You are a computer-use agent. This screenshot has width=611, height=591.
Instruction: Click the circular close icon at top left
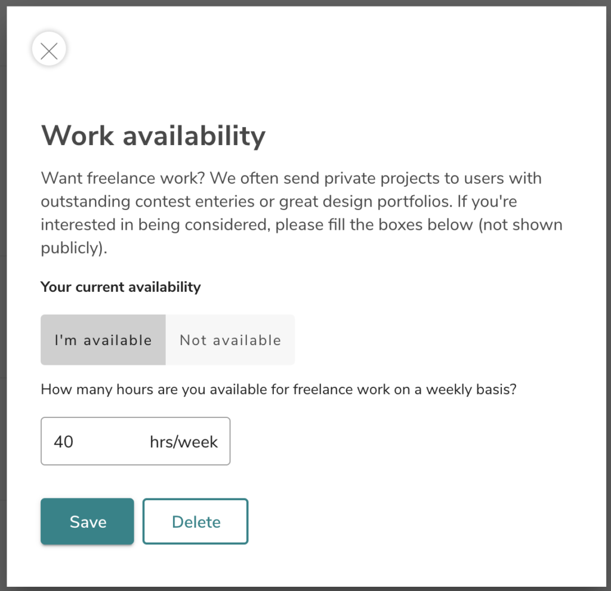(x=49, y=50)
